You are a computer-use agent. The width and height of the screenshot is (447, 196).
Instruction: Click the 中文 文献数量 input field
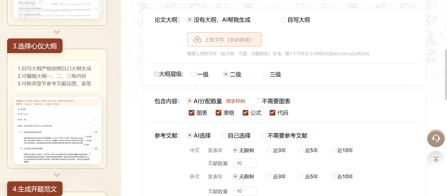[x=245, y=163]
